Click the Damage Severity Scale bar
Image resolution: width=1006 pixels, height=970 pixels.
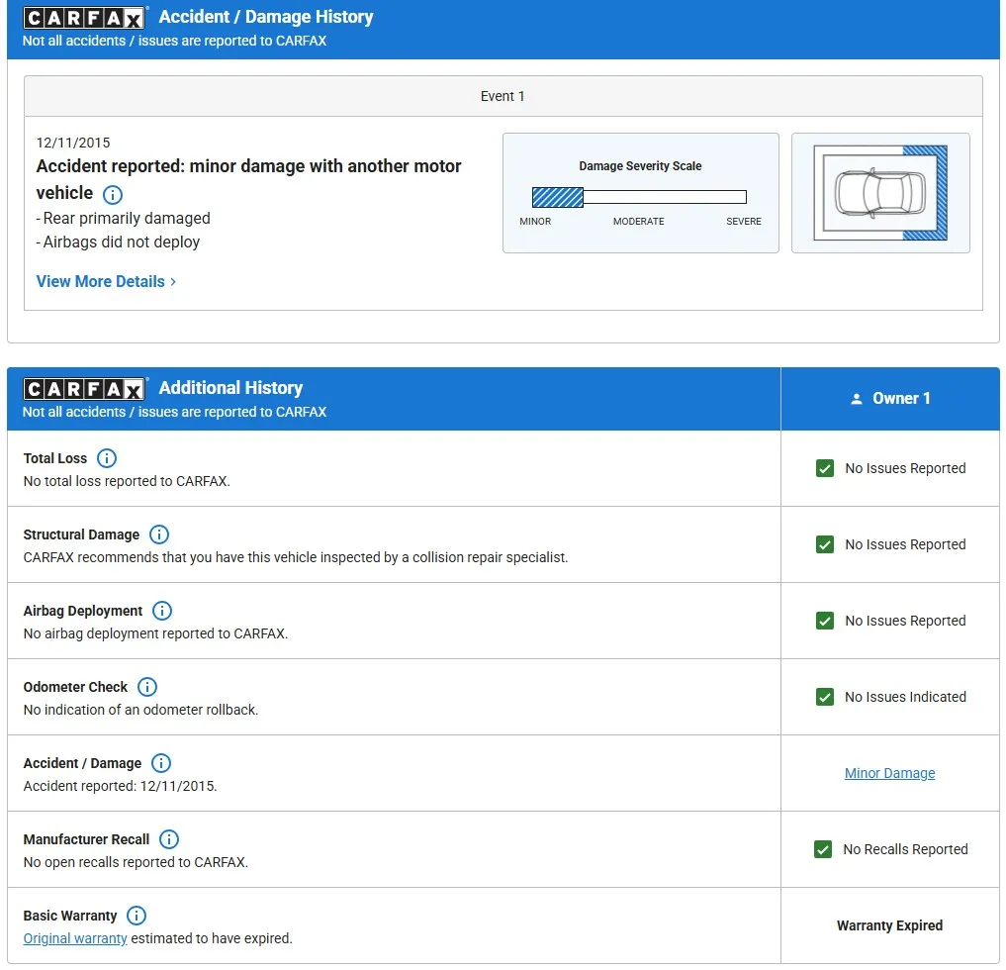[x=639, y=197]
